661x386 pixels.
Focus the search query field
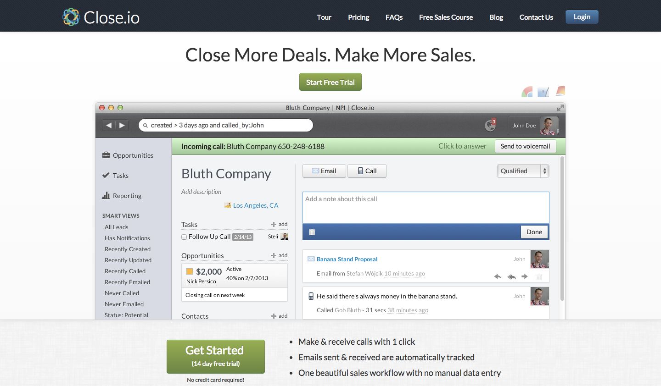coord(226,125)
